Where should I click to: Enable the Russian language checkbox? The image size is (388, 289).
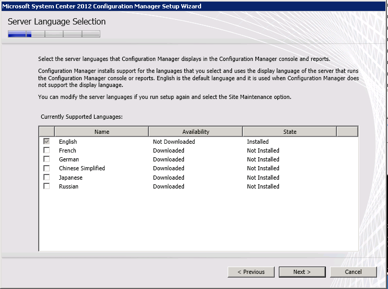tap(46, 186)
